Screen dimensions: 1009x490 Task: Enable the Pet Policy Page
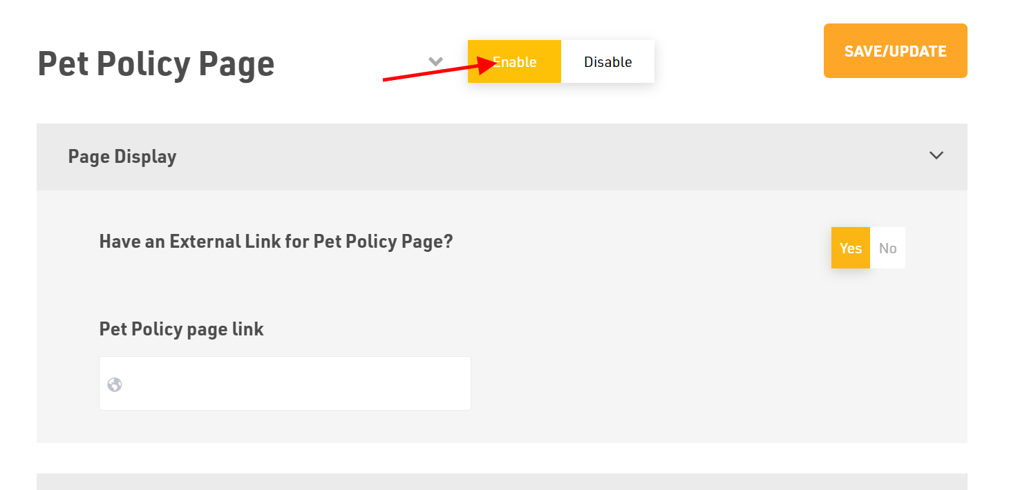pos(514,61)
